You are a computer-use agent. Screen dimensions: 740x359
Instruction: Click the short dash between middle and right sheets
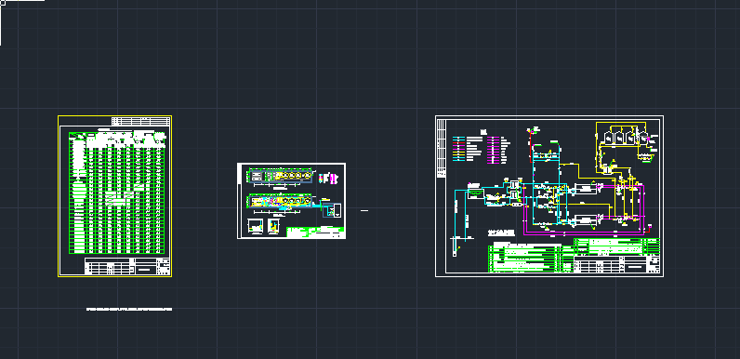(x=364, y=211)
